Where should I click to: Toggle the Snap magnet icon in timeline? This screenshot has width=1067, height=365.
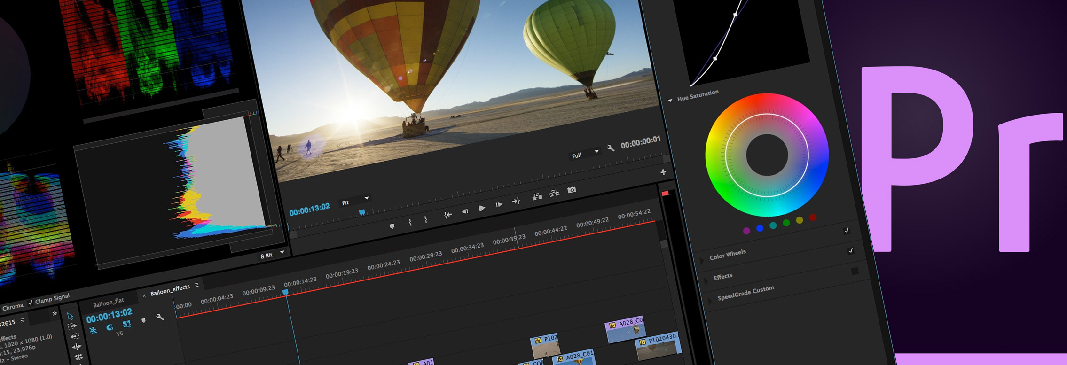(110, 327)
